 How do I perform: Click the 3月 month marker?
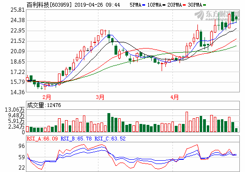point(100,97)
